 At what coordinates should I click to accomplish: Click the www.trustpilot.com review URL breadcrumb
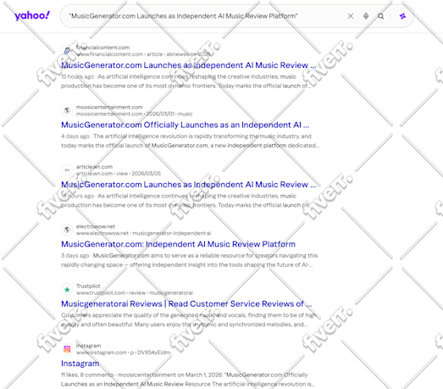pyautogui.click(x=135, y=293)
